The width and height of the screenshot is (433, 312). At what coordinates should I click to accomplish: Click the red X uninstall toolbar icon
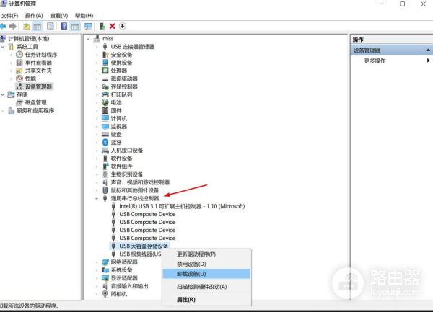(x=112, y=26)
